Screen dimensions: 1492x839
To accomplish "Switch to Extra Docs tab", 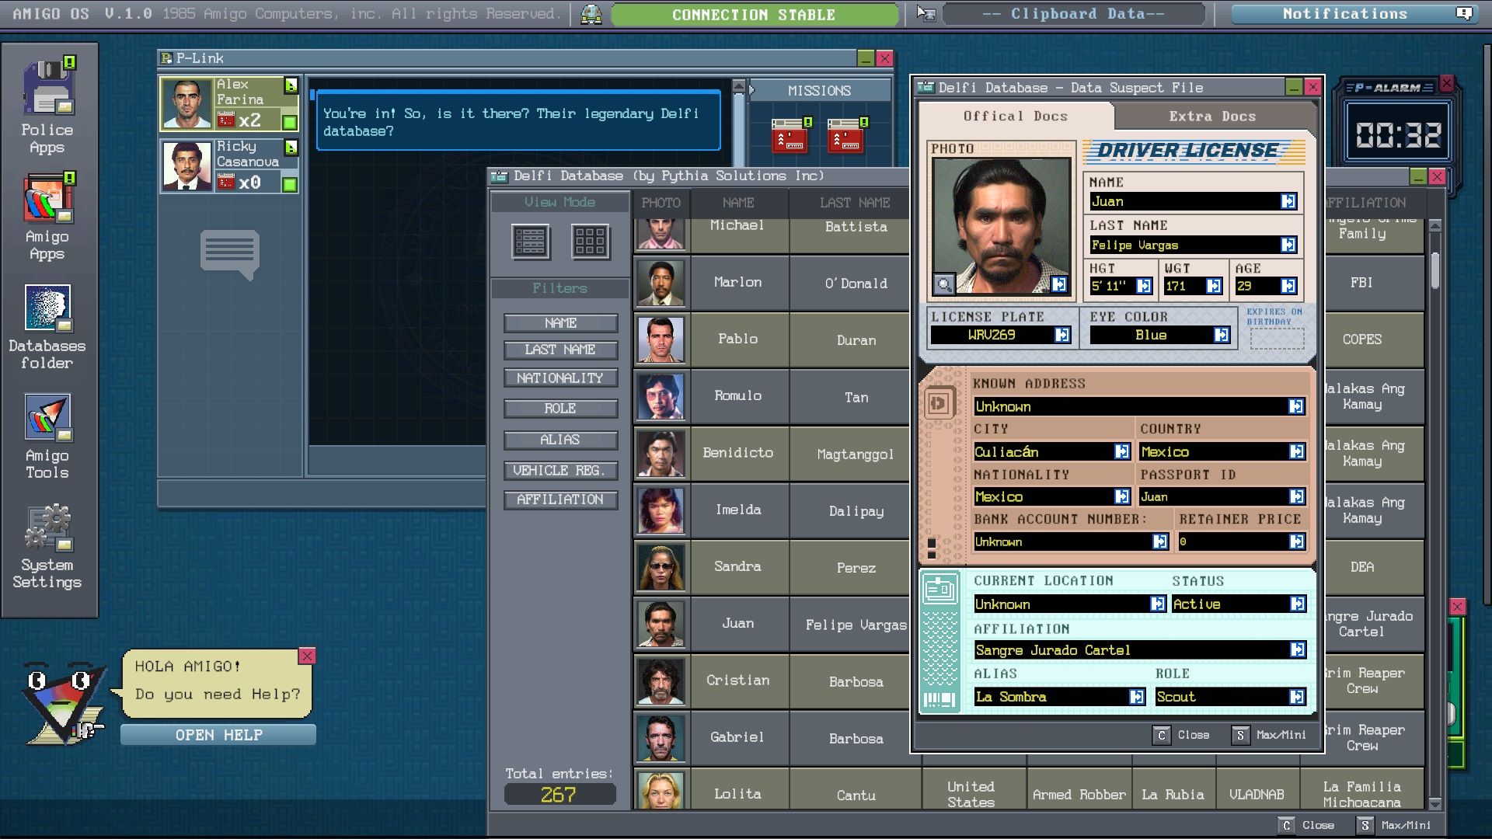I will 1212,116.
